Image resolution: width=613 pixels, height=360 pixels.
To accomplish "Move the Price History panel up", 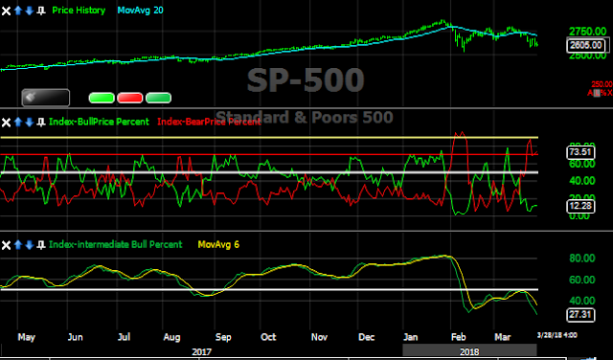I will [17, 11].
